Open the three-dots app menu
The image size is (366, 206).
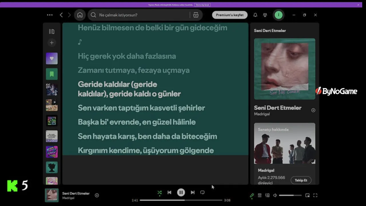(x=50, y=15)
